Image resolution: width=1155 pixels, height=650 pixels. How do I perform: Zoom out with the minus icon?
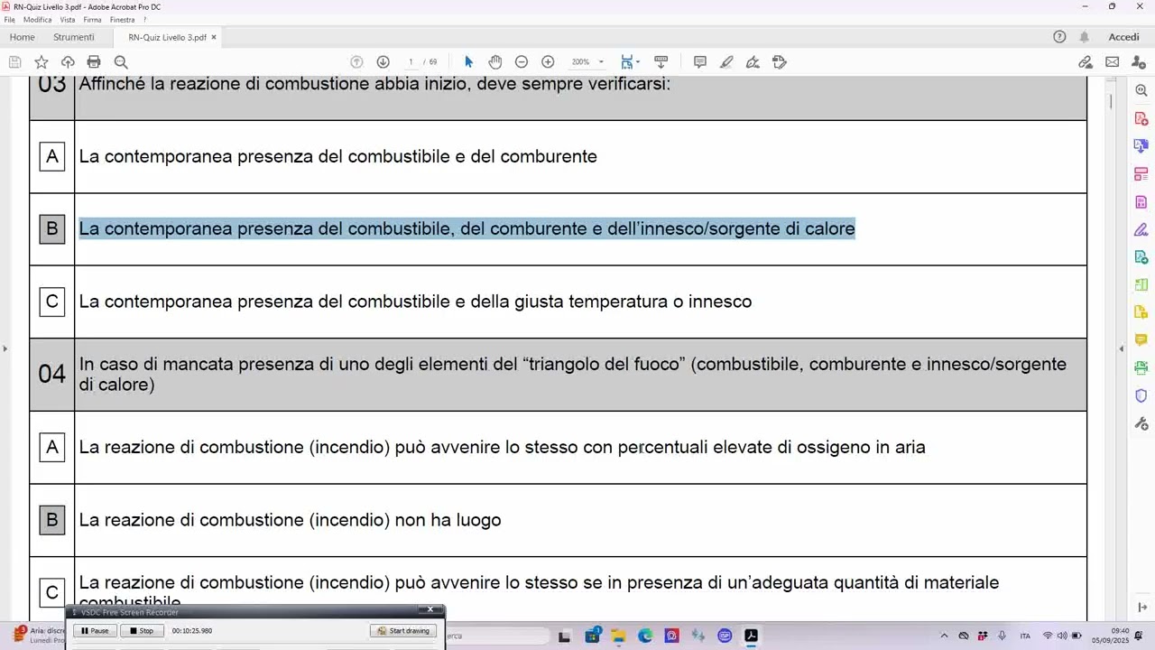click(521, 61)
